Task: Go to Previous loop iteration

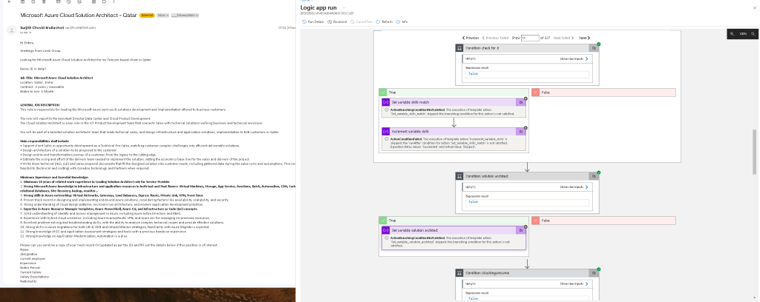Action: tap(471, 38)
